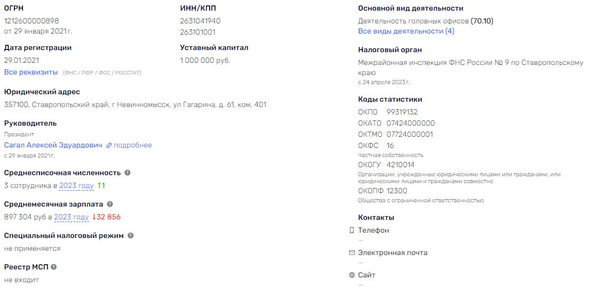Click envelope icon beside Электронная почта

click(352, 253)
